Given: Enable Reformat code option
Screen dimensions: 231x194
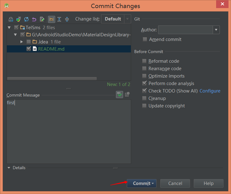Looking at the screenshot, I should pos(144,61).
